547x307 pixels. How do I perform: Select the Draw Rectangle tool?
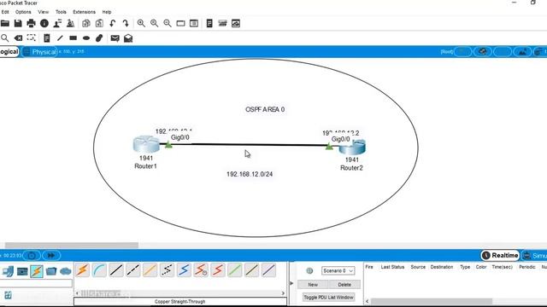click(x=73, y=38)
